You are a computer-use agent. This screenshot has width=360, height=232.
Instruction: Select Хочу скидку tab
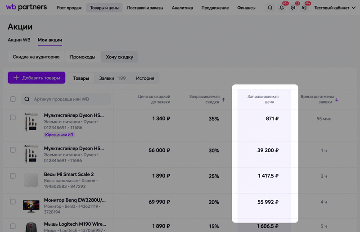click(x=119, y=57)
